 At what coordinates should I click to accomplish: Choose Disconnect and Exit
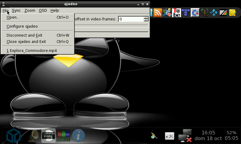pyautogui.click(x=37, y=35)
